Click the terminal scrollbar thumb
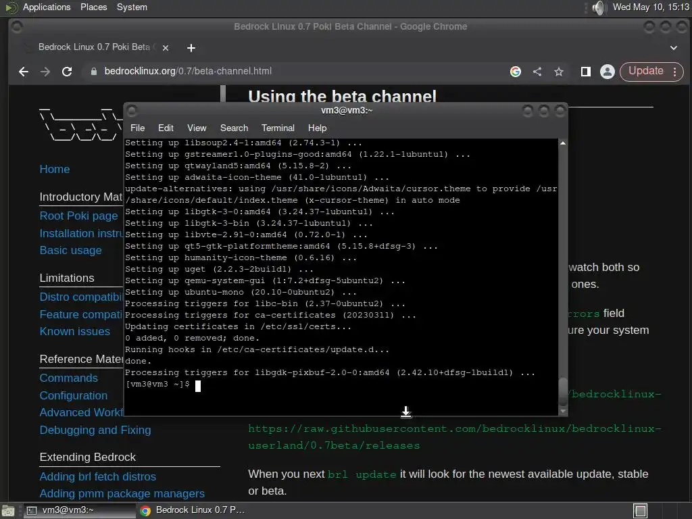Image resolution: width=692 pixels, height=519 pixels. [563, 391]
